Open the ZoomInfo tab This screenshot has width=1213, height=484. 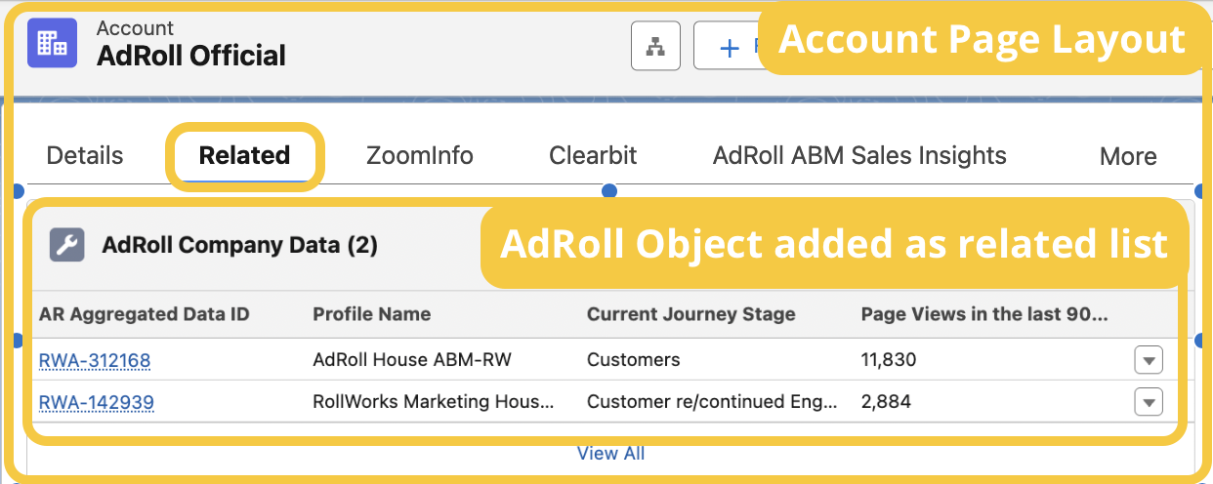pos(419,156)
